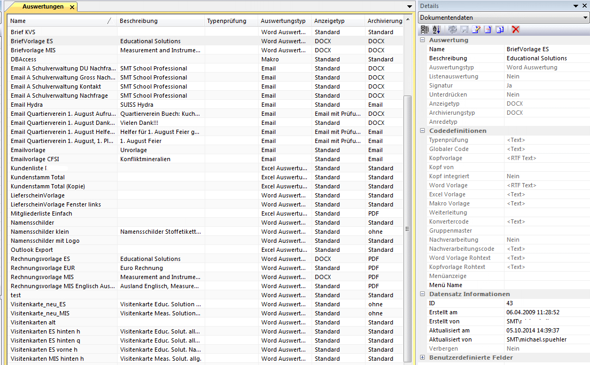Expand the Benutzerdefinierte Felder section
This screenshot has width=590, height=365.
pyautogui.click(x=423, y=358)
